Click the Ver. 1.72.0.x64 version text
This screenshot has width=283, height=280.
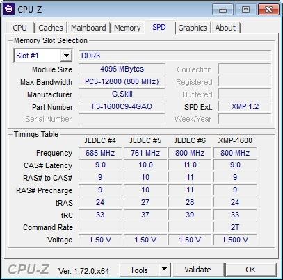83,271
